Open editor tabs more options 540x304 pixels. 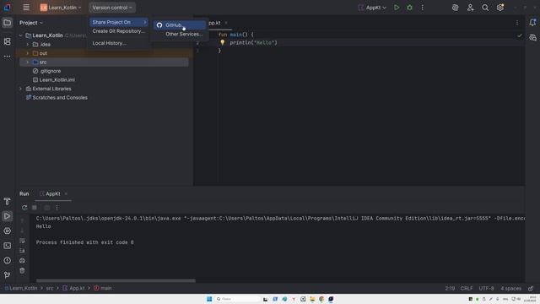[x=517, y=23]
